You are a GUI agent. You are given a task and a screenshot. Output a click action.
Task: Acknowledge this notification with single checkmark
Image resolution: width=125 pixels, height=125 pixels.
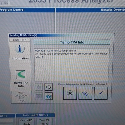[x=101, y=93]
